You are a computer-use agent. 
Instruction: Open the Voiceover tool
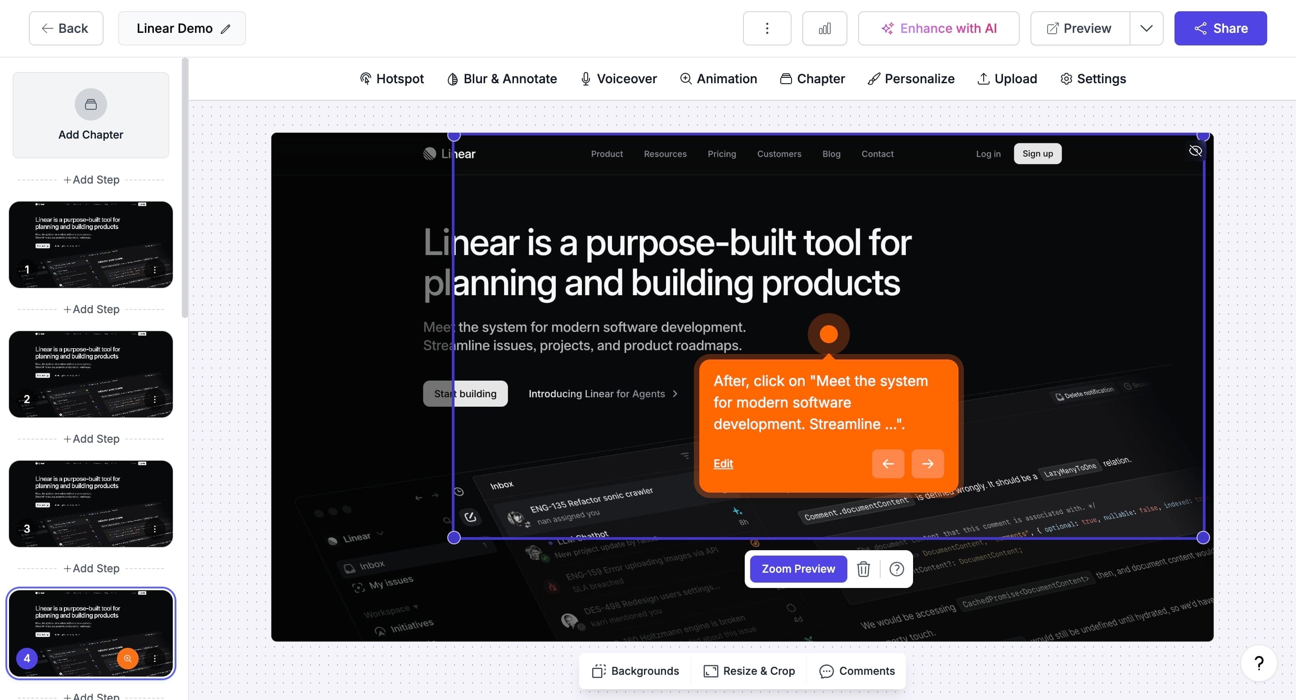point(618,79)
